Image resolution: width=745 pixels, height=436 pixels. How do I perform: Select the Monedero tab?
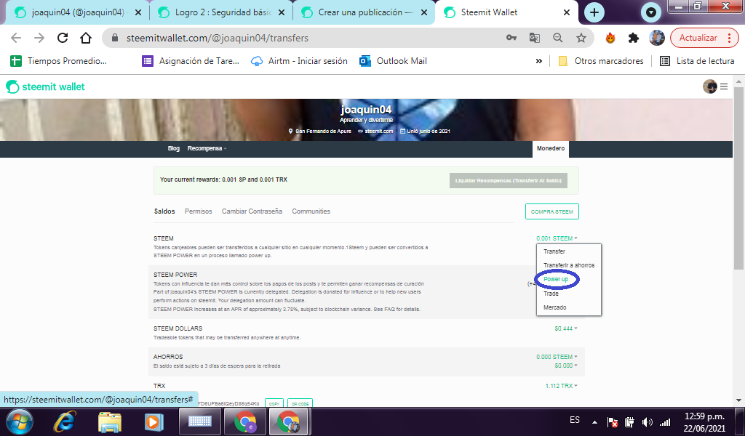(551, 148)
